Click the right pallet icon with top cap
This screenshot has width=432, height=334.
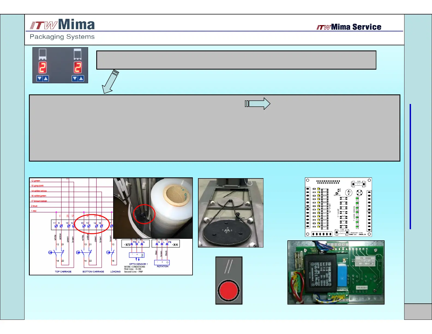click(x=78, y=54)
